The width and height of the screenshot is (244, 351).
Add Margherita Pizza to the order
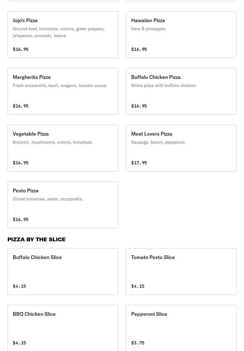pos(63,91)
